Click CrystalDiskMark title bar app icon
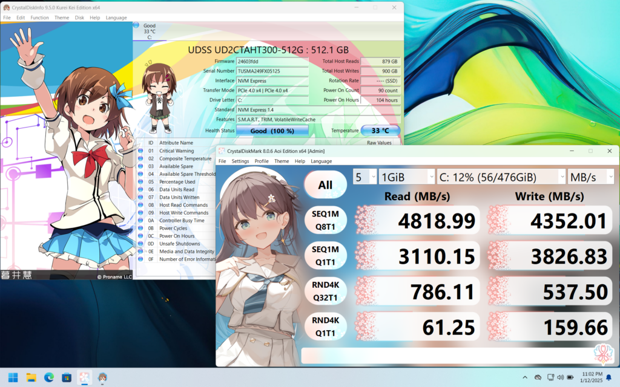620x387 pixels. coord(222,151)
